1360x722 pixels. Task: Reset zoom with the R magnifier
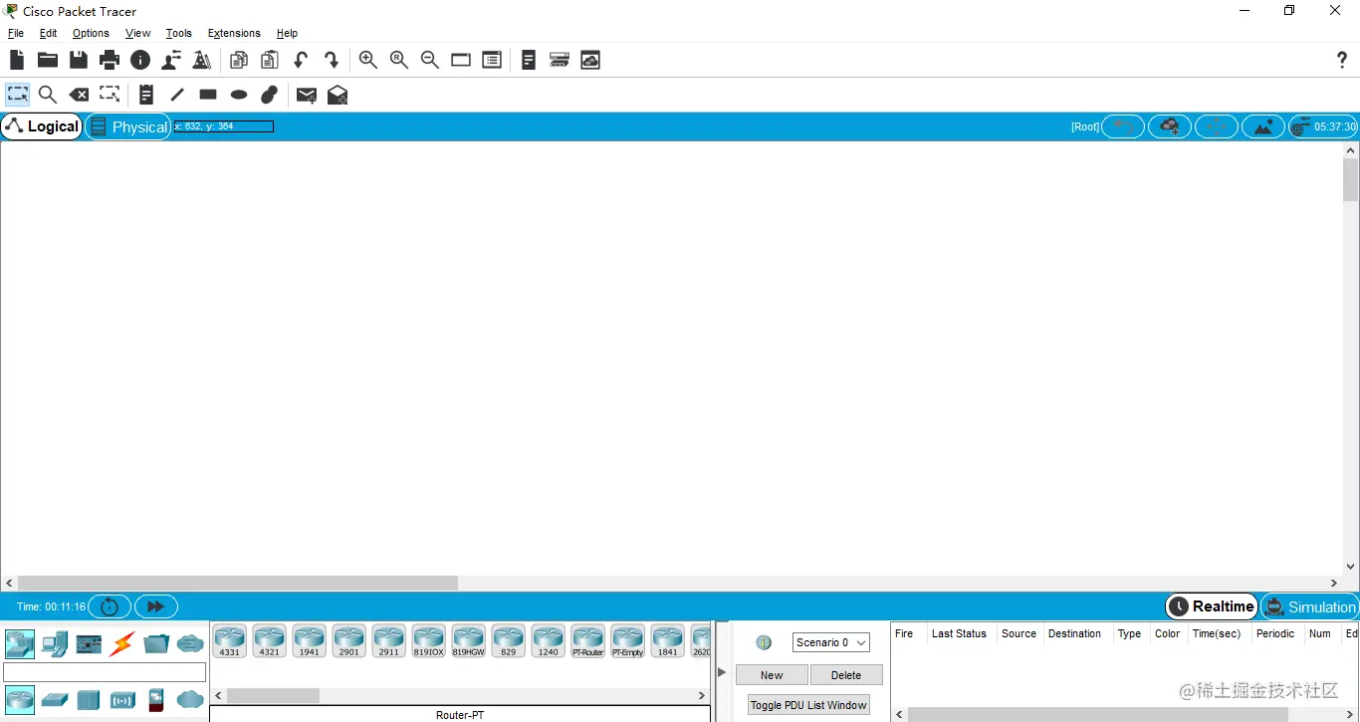[x=399, y=60]
